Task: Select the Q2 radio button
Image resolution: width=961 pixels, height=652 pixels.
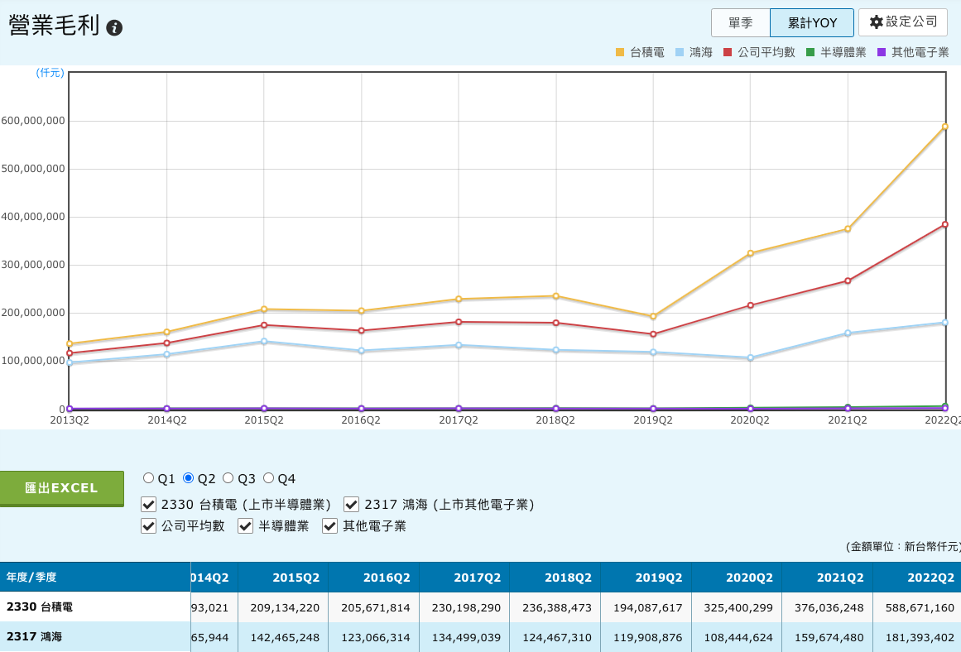Action: [189, 478]
